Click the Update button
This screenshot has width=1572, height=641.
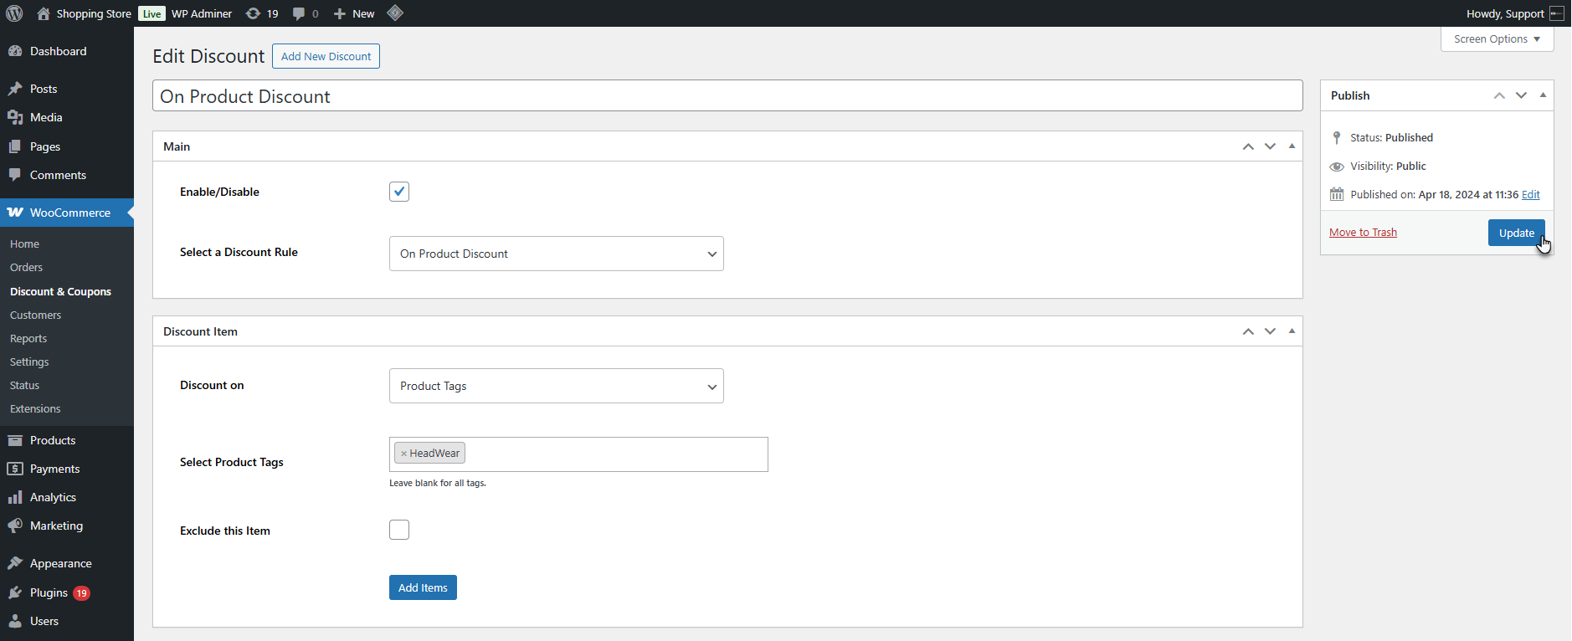[x=1516, y=233]
